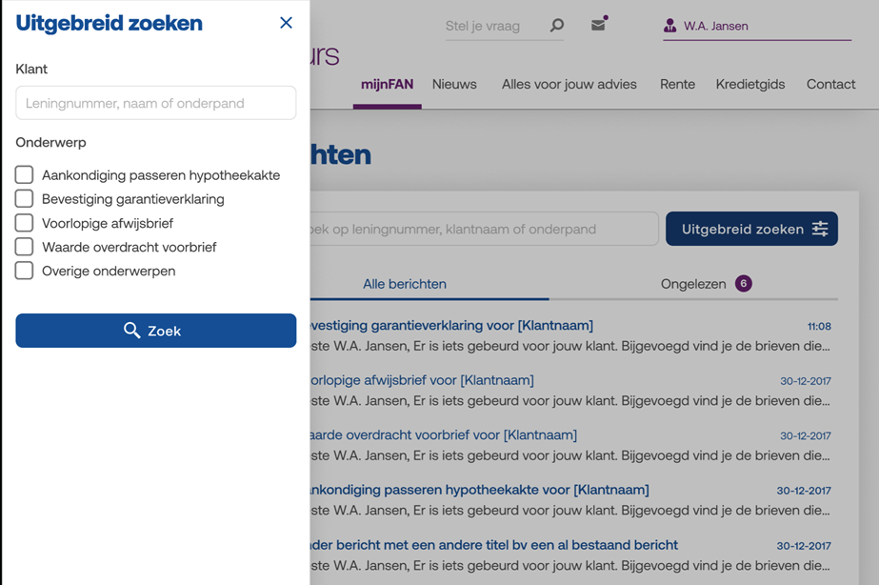Screen dimensions: 879x585
Task: Click the user profile icon
Action: [x=670, y=26]
